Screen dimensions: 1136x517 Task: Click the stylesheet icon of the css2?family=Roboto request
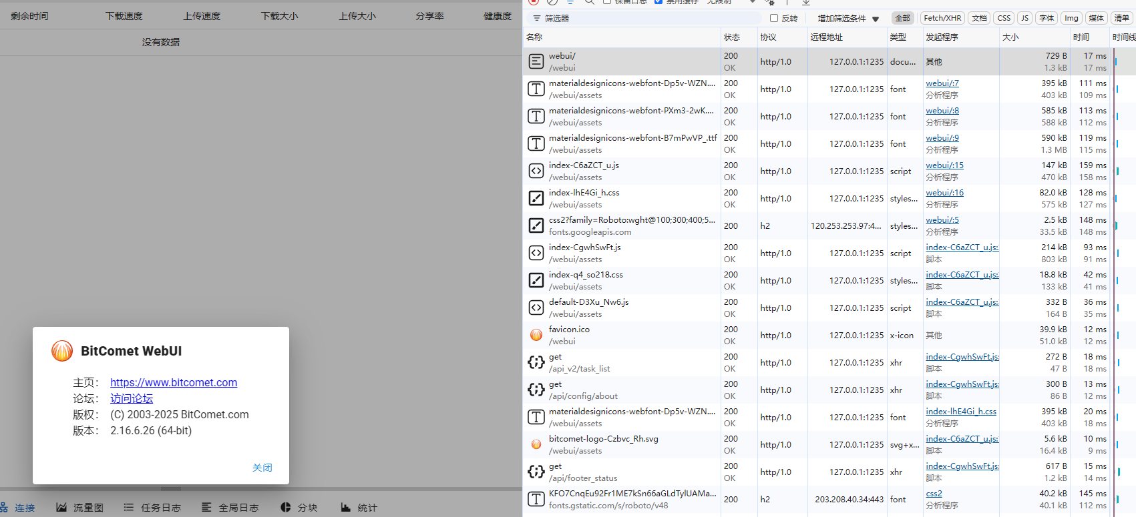point(536,225)
